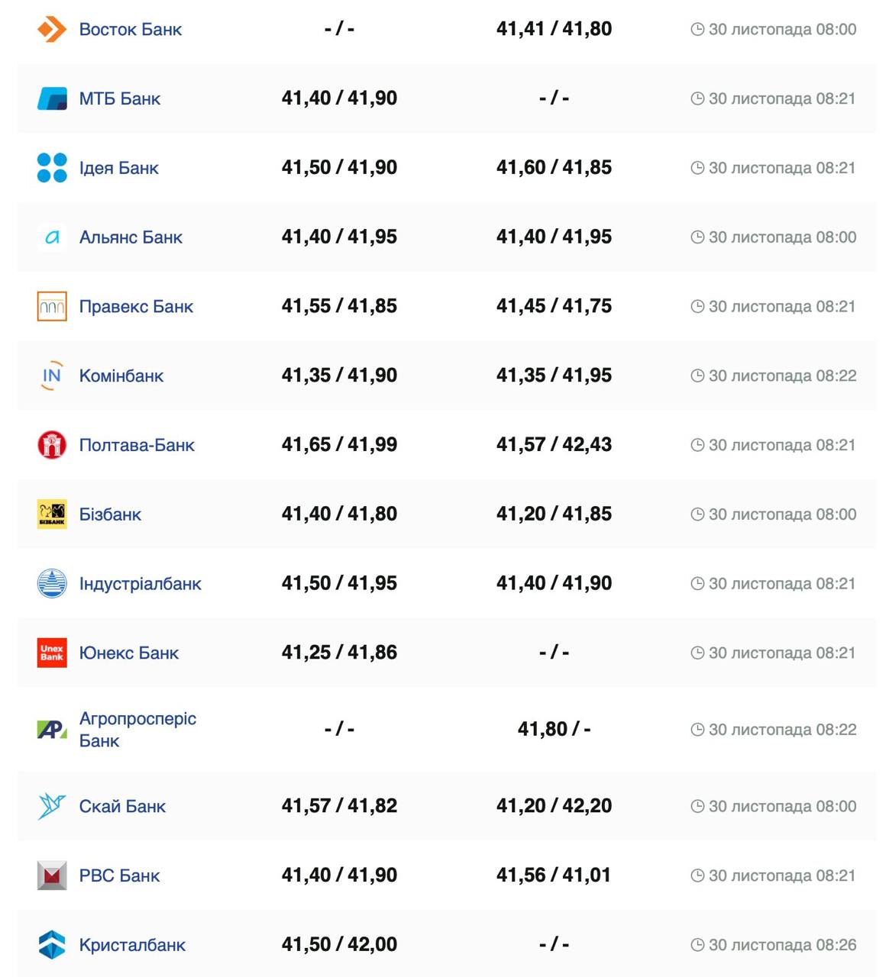The image size is (886, 977).
Task: Open the Полтава-Банк name link
Action: pyautogui.click(x=137, y=445)
